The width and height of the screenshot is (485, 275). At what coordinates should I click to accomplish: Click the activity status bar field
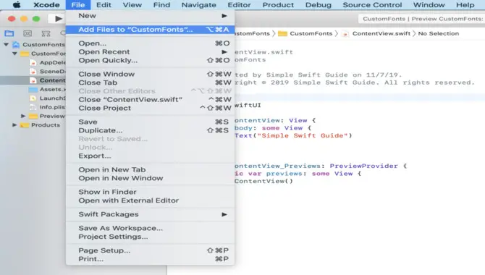click(421, 19)
